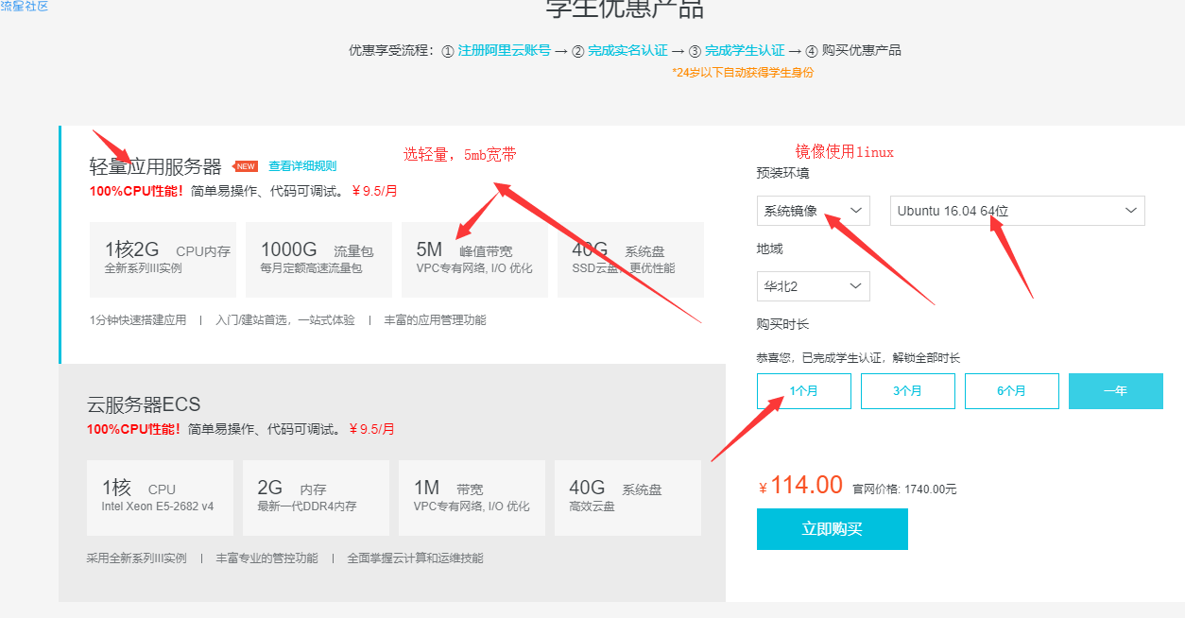Click the 丰富专业的管控功能 feature text
This screenshot has height=618, width=1185.
266,558
